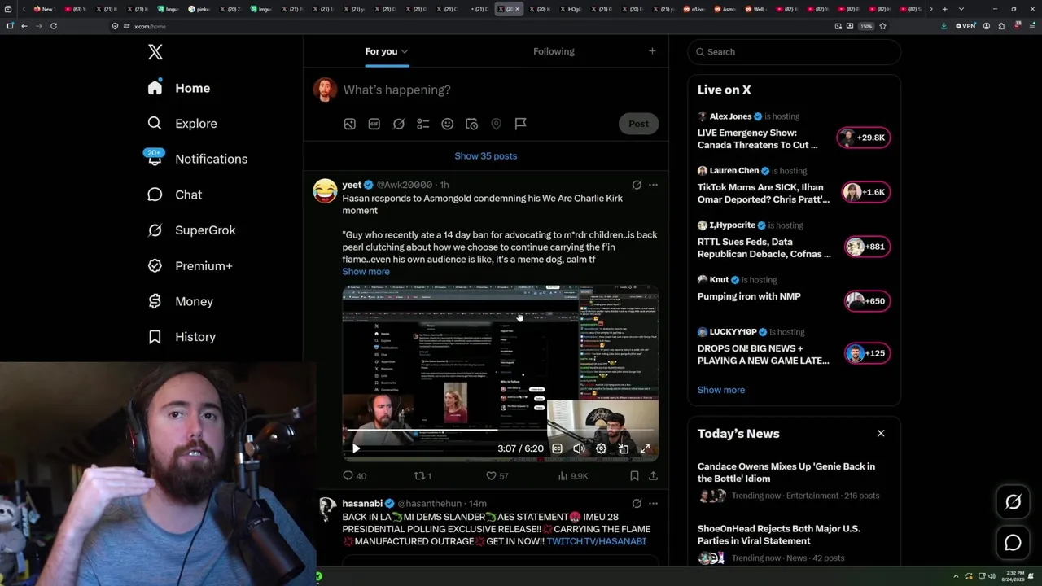Open the floating Grok button
This screenshot has height=586, width=1042.
point(1013,502)
